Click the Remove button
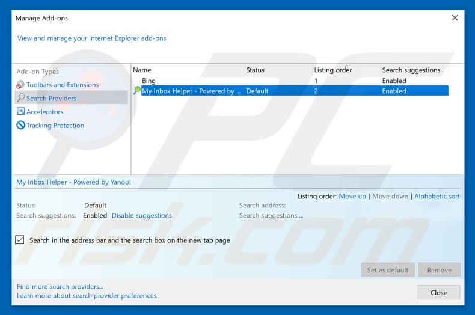The image size is (475, 315). (x=440, y=269)
